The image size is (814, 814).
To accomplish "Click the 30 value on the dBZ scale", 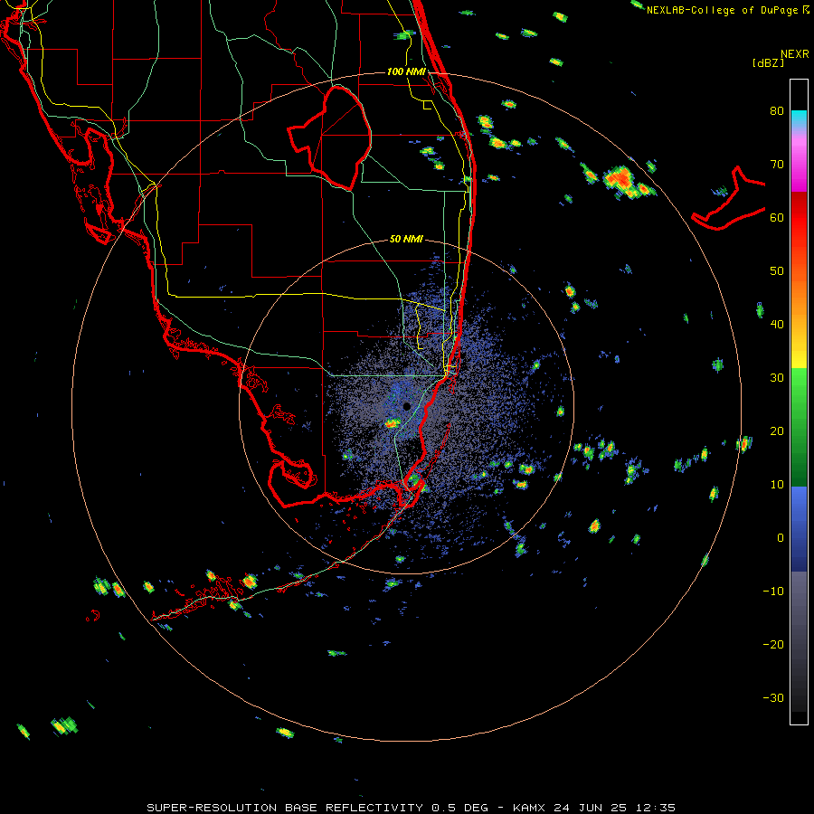I will [777, 378].
